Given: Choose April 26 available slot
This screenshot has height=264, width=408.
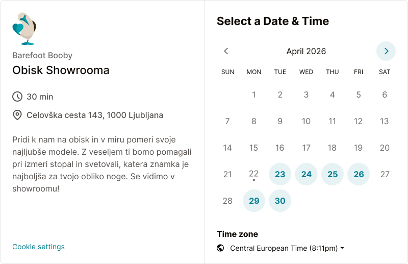Looking at the screenshot, I should 359,174.
